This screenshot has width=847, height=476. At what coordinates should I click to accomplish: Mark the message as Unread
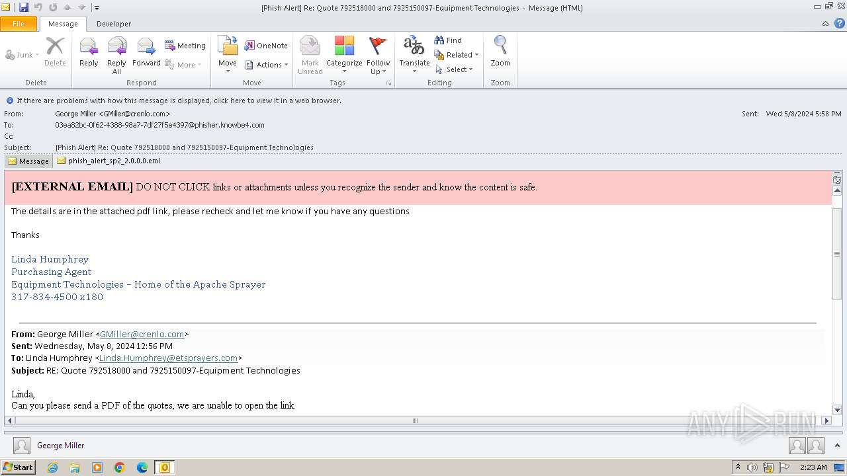click(310, 56)
